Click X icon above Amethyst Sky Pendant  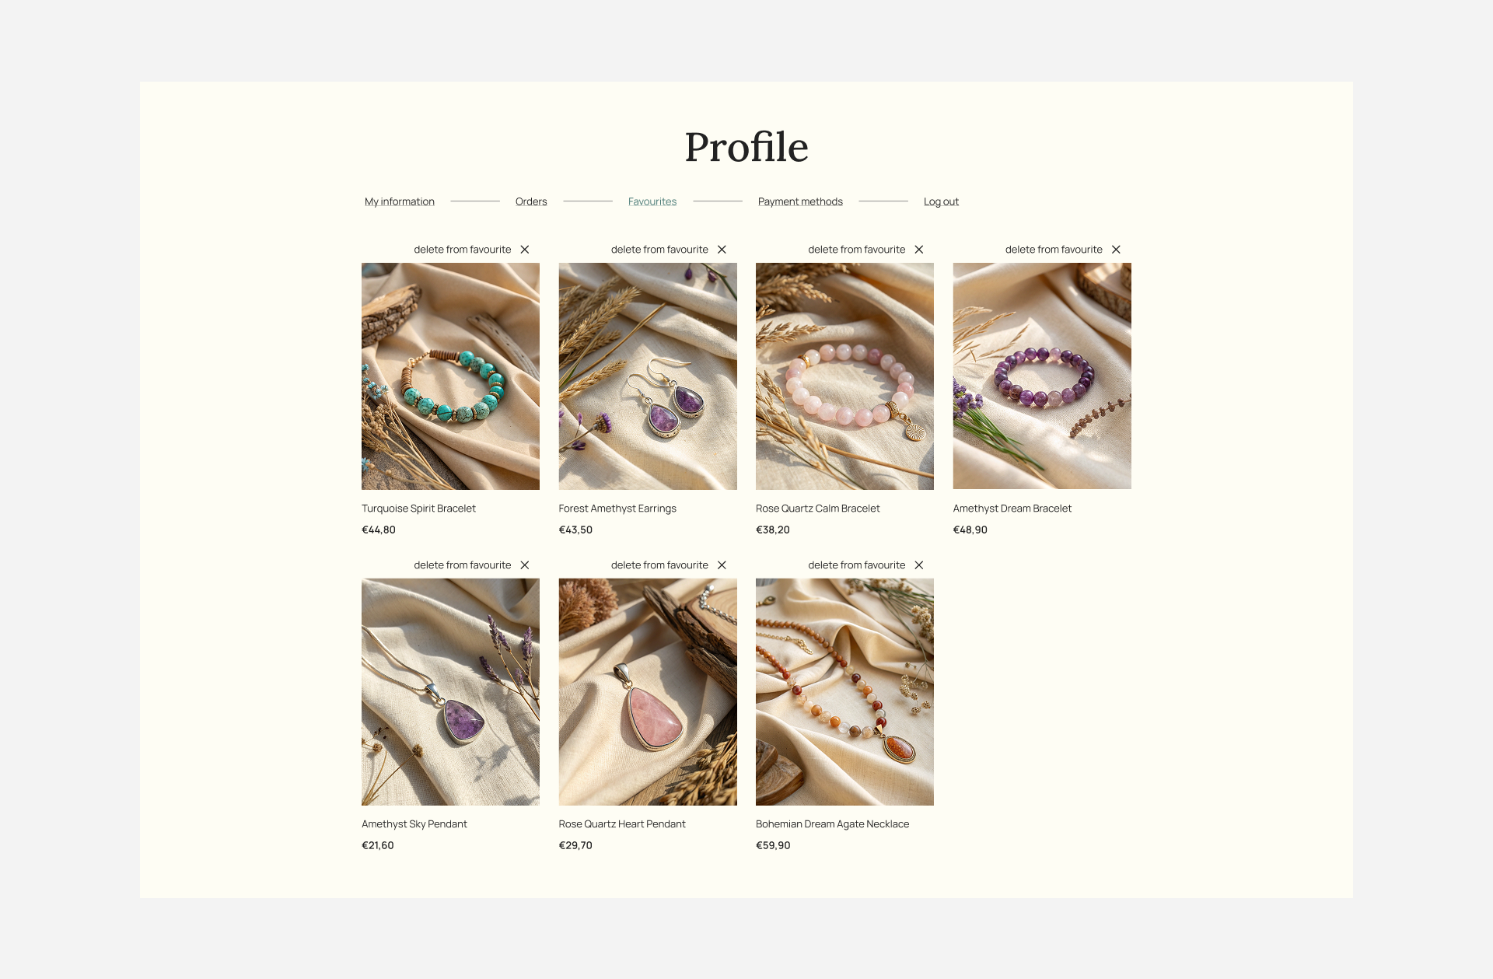(x=525, y=565)
